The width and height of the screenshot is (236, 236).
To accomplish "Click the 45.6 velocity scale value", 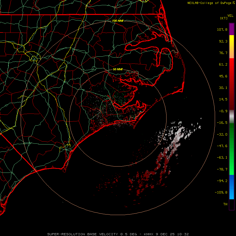I will (x=223, y=76).
